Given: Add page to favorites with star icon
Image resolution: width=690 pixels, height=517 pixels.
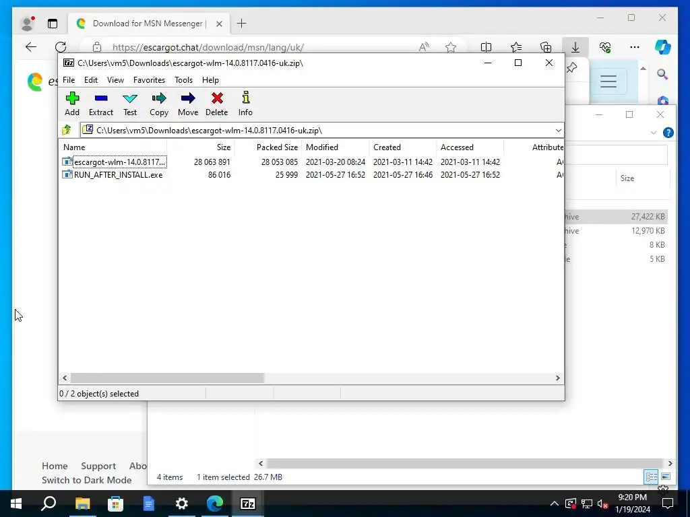Looking at the screenshot, I should [x=451, y=47].
